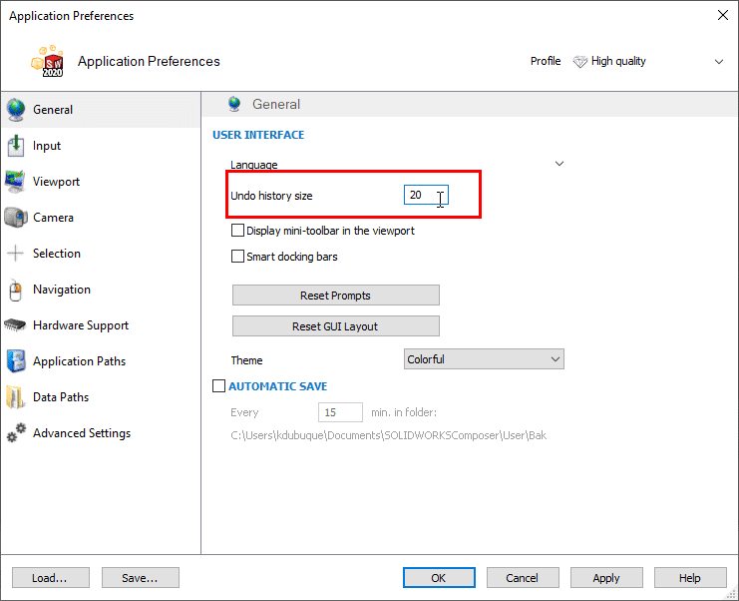Show the Hardware Support settings
739x601 pixels.
pos(101,325)
